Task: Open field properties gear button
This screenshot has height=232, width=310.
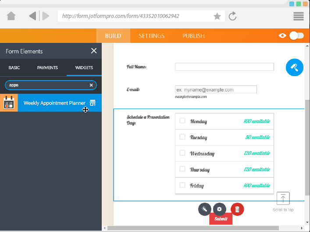Action: coord(219,209)
